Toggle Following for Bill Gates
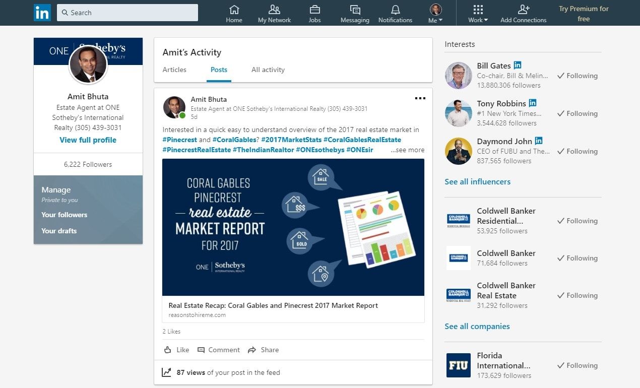Viewport: 640px width, 388px height. click(x=578, y=76)
